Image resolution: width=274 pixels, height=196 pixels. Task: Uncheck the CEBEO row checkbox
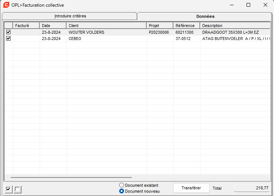point(9,39)
